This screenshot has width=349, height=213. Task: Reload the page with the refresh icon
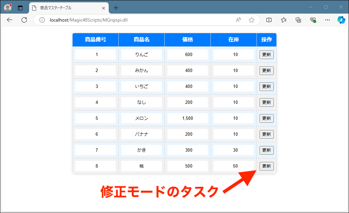(24, 20)
